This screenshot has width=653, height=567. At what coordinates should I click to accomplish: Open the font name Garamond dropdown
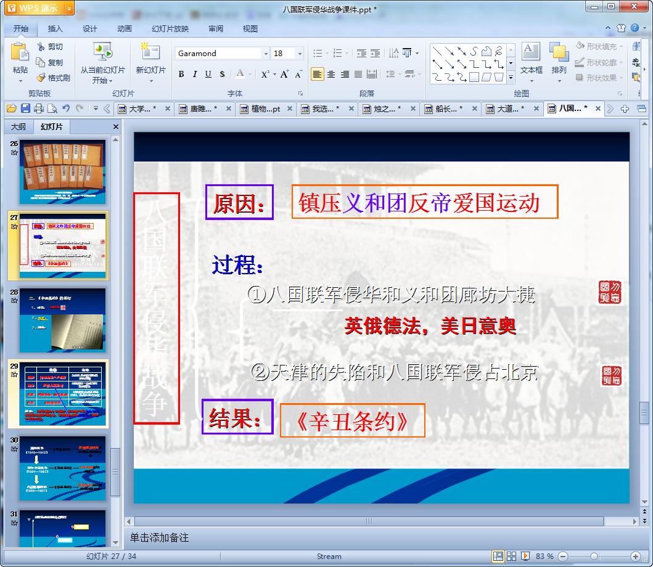[x=266, y=53]
